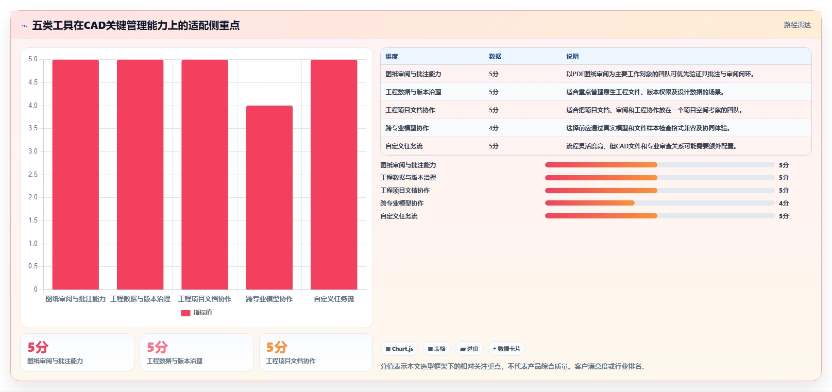Click the 工程数据与版本治理 bar in the chart
The height and width of the screenshot is (392, 832).
tap(140, 175)
